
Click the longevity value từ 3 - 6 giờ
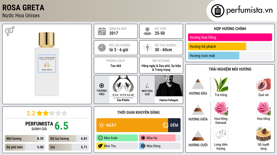coord(119,50)
